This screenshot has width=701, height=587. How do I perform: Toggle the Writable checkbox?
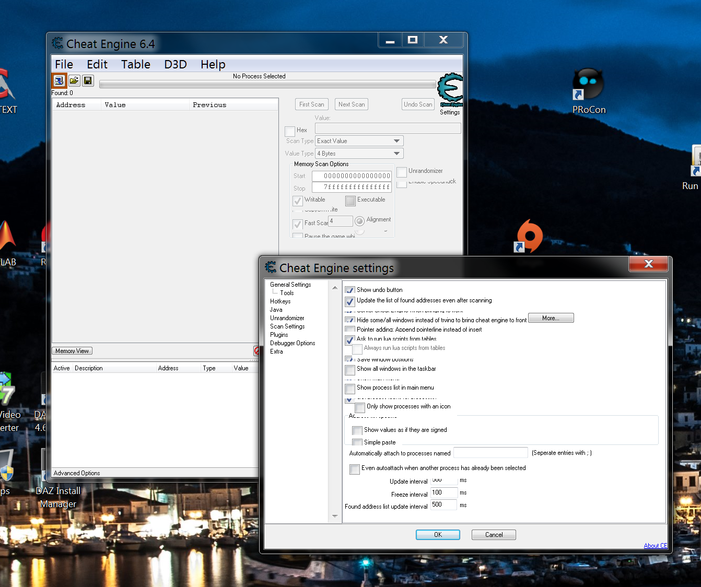(x=298, y=201)
